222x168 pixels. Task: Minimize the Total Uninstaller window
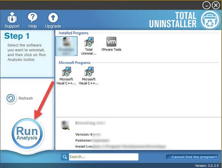(x=206, y=6)
